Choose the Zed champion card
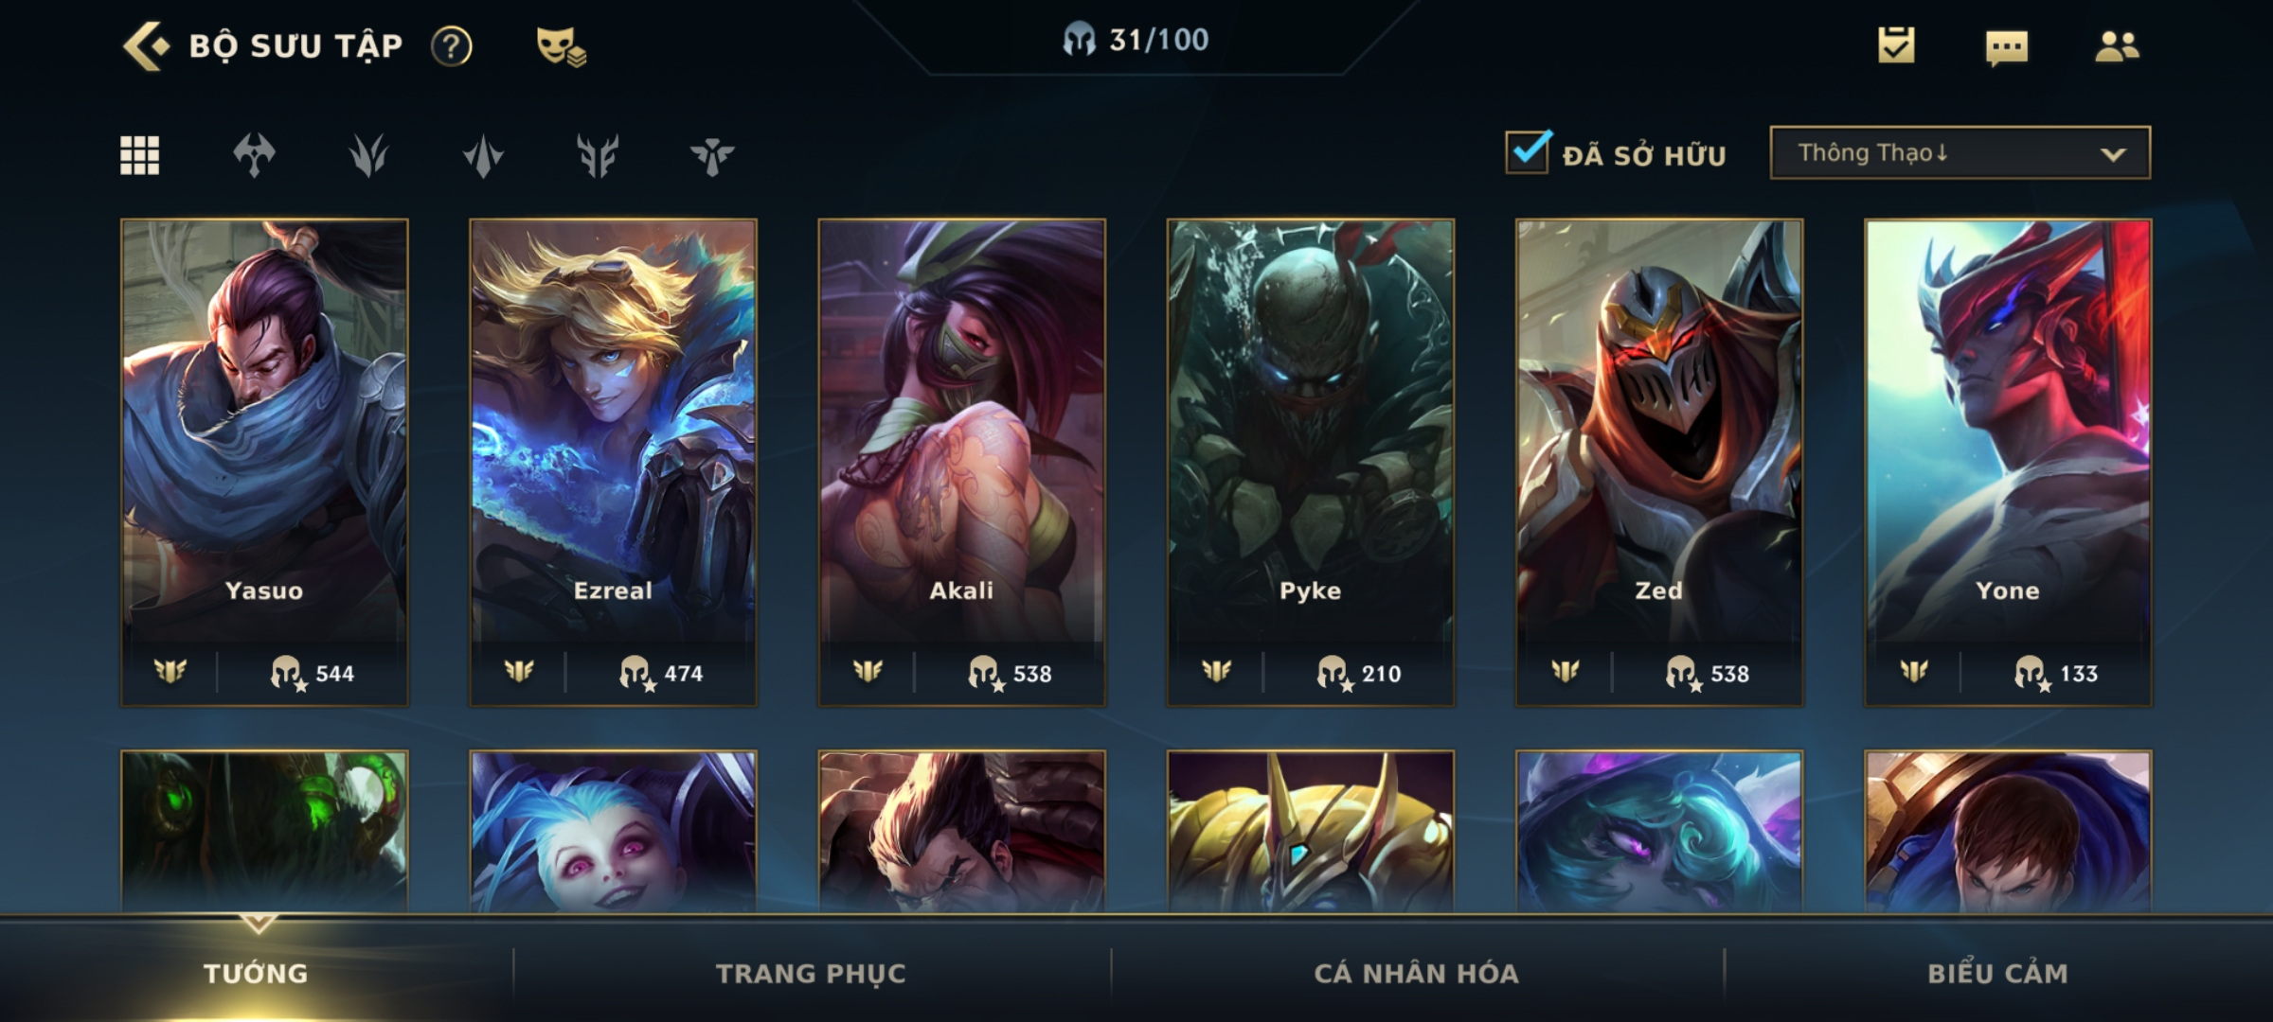This screenshot has height=1022, width=2273. (1659, 463)
